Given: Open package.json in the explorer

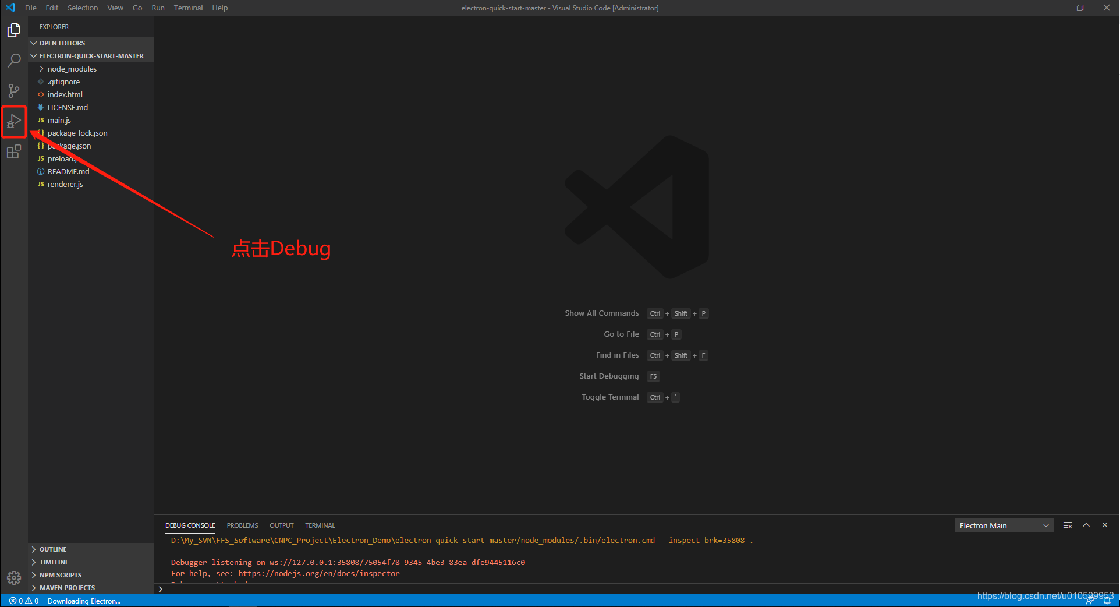Looking at the screenshot, I should click(91, 146).
